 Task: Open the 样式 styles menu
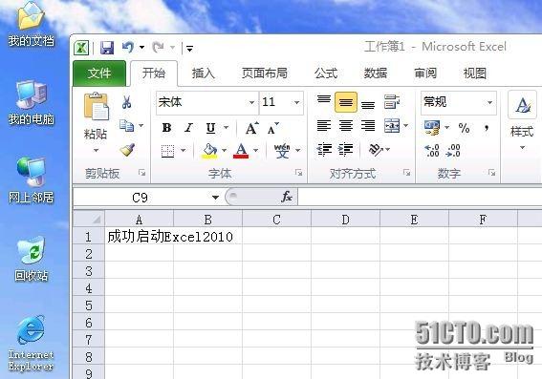(x=522, y=121)
